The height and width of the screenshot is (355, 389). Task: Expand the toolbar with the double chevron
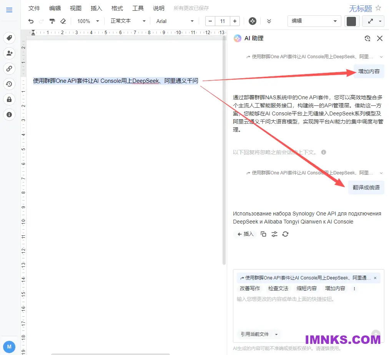(x=269, y=21)
